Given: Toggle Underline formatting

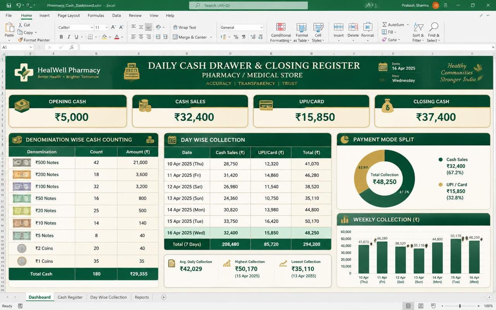Looking at the screenshot, I should (76, 37).
